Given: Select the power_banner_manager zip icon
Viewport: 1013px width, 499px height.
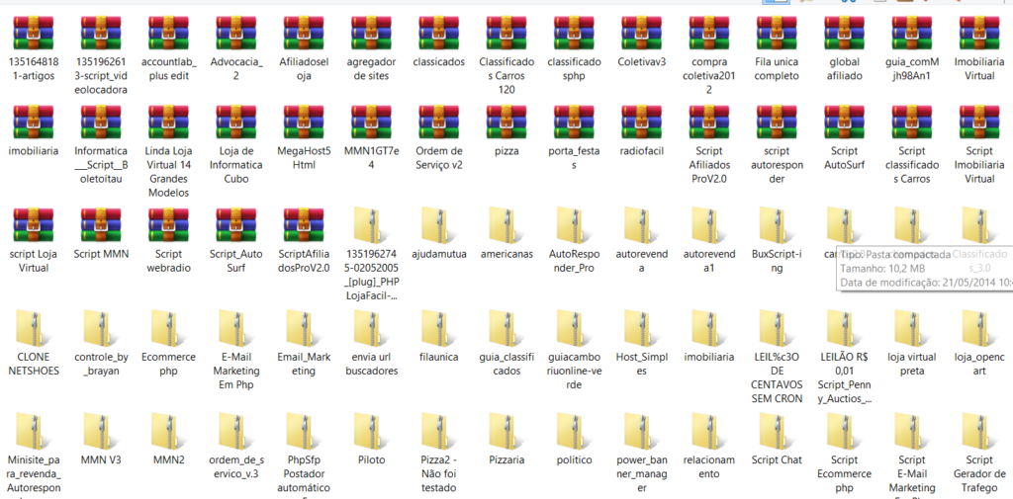Looking at the screenshot, I should pos(641,431).
